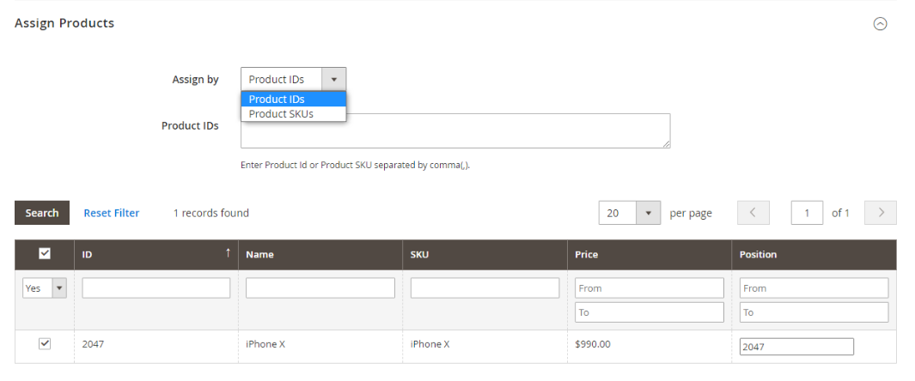Viewport: 915px width, 381px height.
Task: Sort by ID column ascending arrow
Action: click(228, 253)
